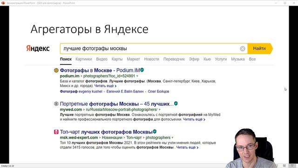Screen dimensions: 298x168
Task: Open the Евгений E.Balin Балин sitelink
Action: pyautogui.click(x=125, y=91)
